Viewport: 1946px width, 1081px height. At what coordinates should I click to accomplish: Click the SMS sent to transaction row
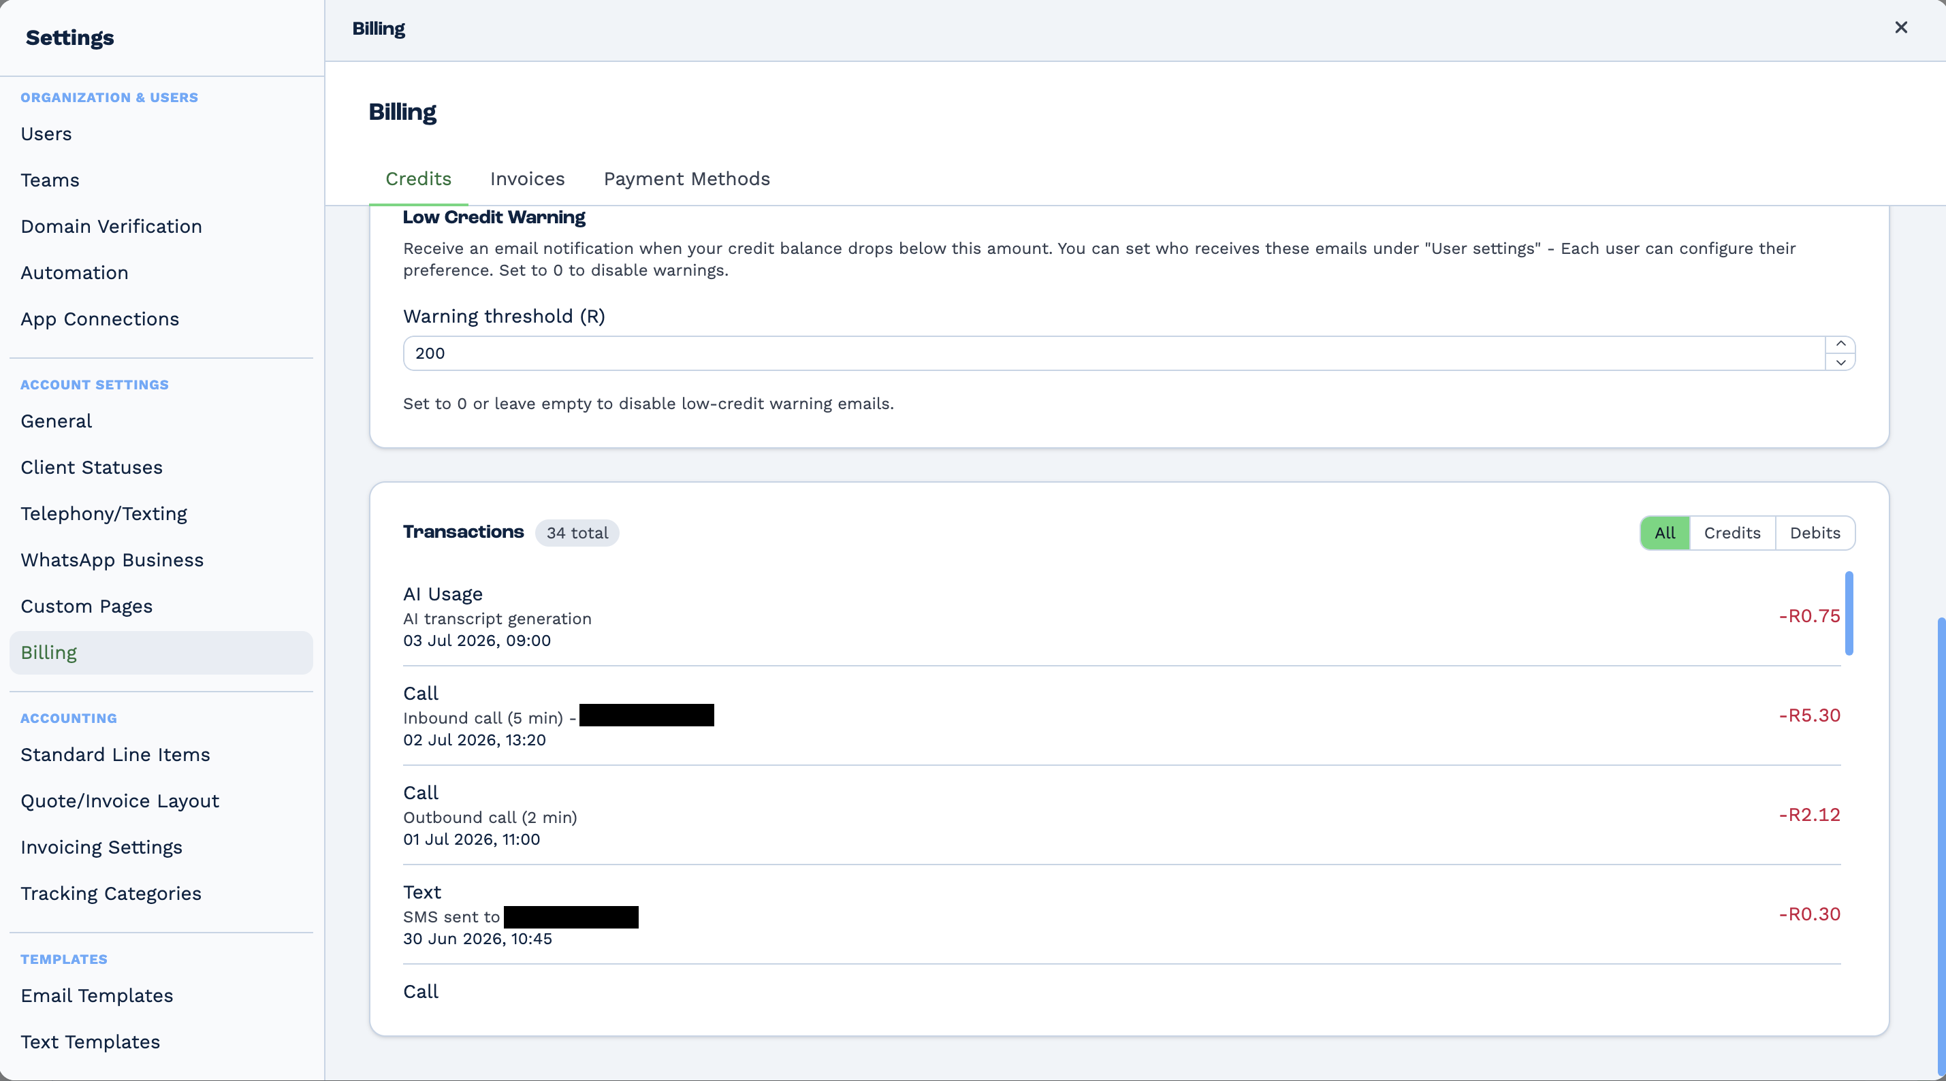coord(1121,915)
